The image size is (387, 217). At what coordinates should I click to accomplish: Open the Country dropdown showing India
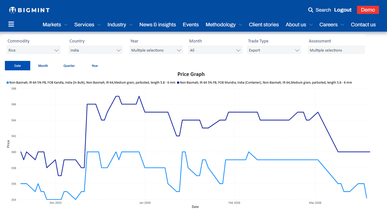(x=96, y=50)
